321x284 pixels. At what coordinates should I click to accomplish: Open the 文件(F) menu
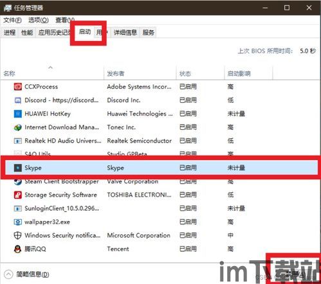pos(12,20)
